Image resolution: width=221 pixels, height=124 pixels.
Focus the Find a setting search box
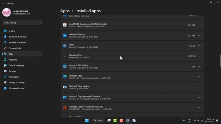(x=22, y=23)
